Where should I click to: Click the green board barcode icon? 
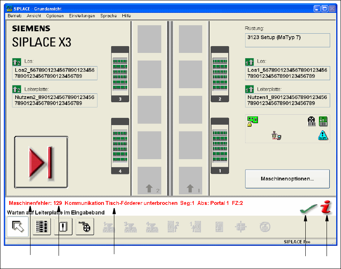pos(323,121)
